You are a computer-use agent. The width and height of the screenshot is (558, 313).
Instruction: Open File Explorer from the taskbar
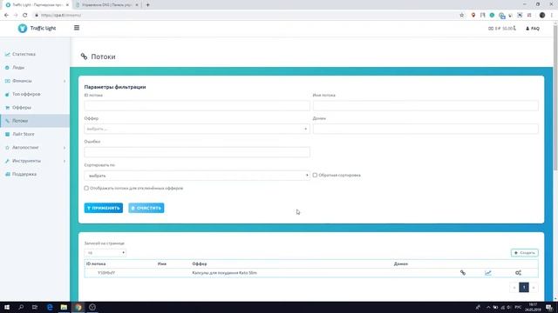pyautogui.click(x=64, y=307)
